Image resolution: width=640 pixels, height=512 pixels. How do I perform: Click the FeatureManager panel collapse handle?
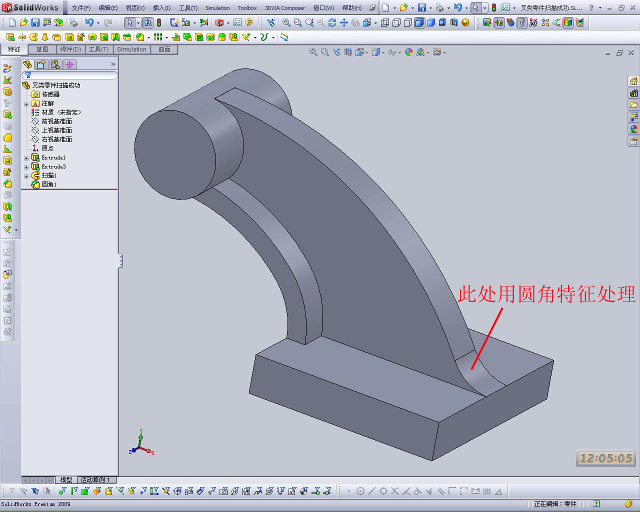click(x=120, y=260)
